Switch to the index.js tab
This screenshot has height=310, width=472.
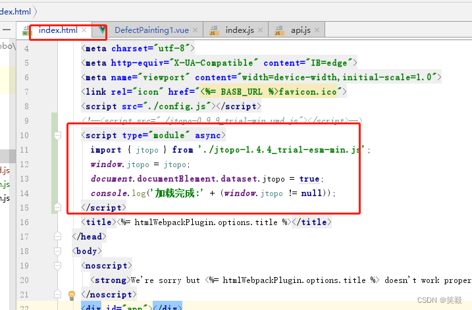[240, 30]
